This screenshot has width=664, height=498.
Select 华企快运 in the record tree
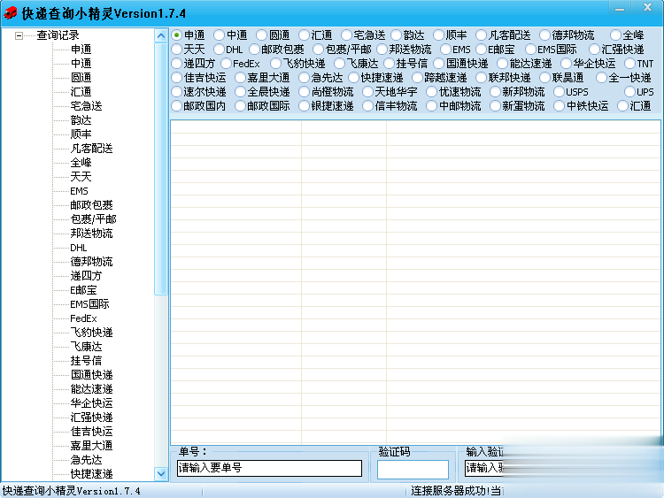tap(91, 402)
